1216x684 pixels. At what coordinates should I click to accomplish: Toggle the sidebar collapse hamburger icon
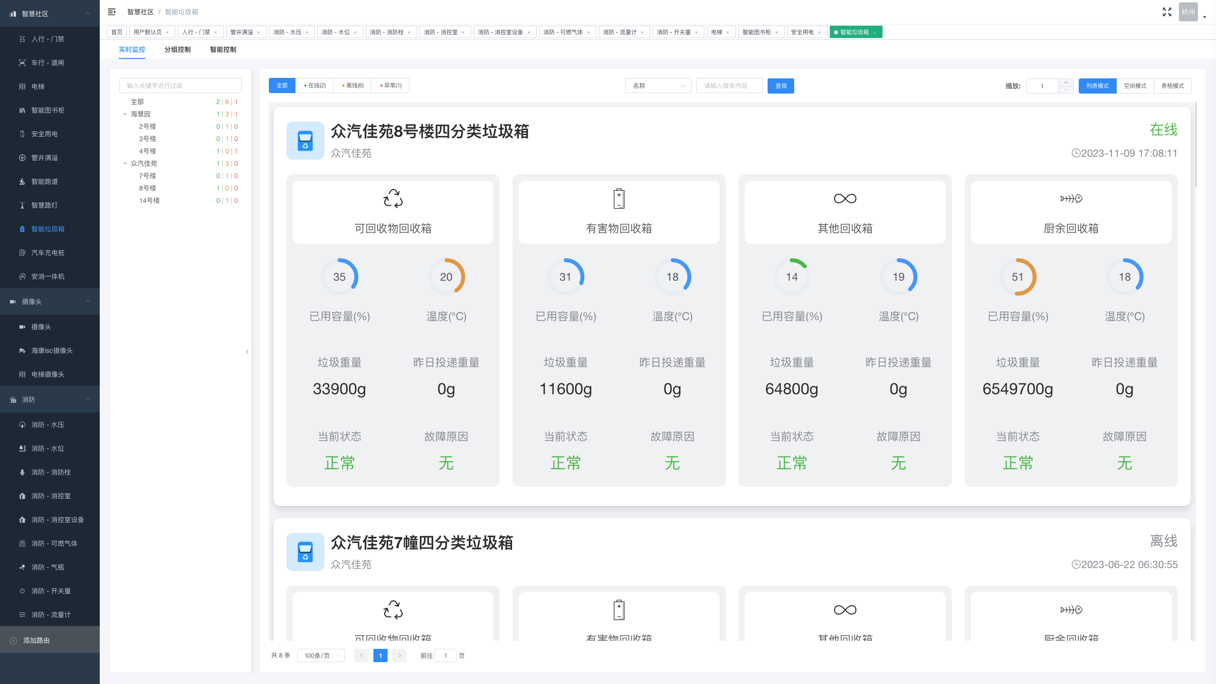coord(112,12)
